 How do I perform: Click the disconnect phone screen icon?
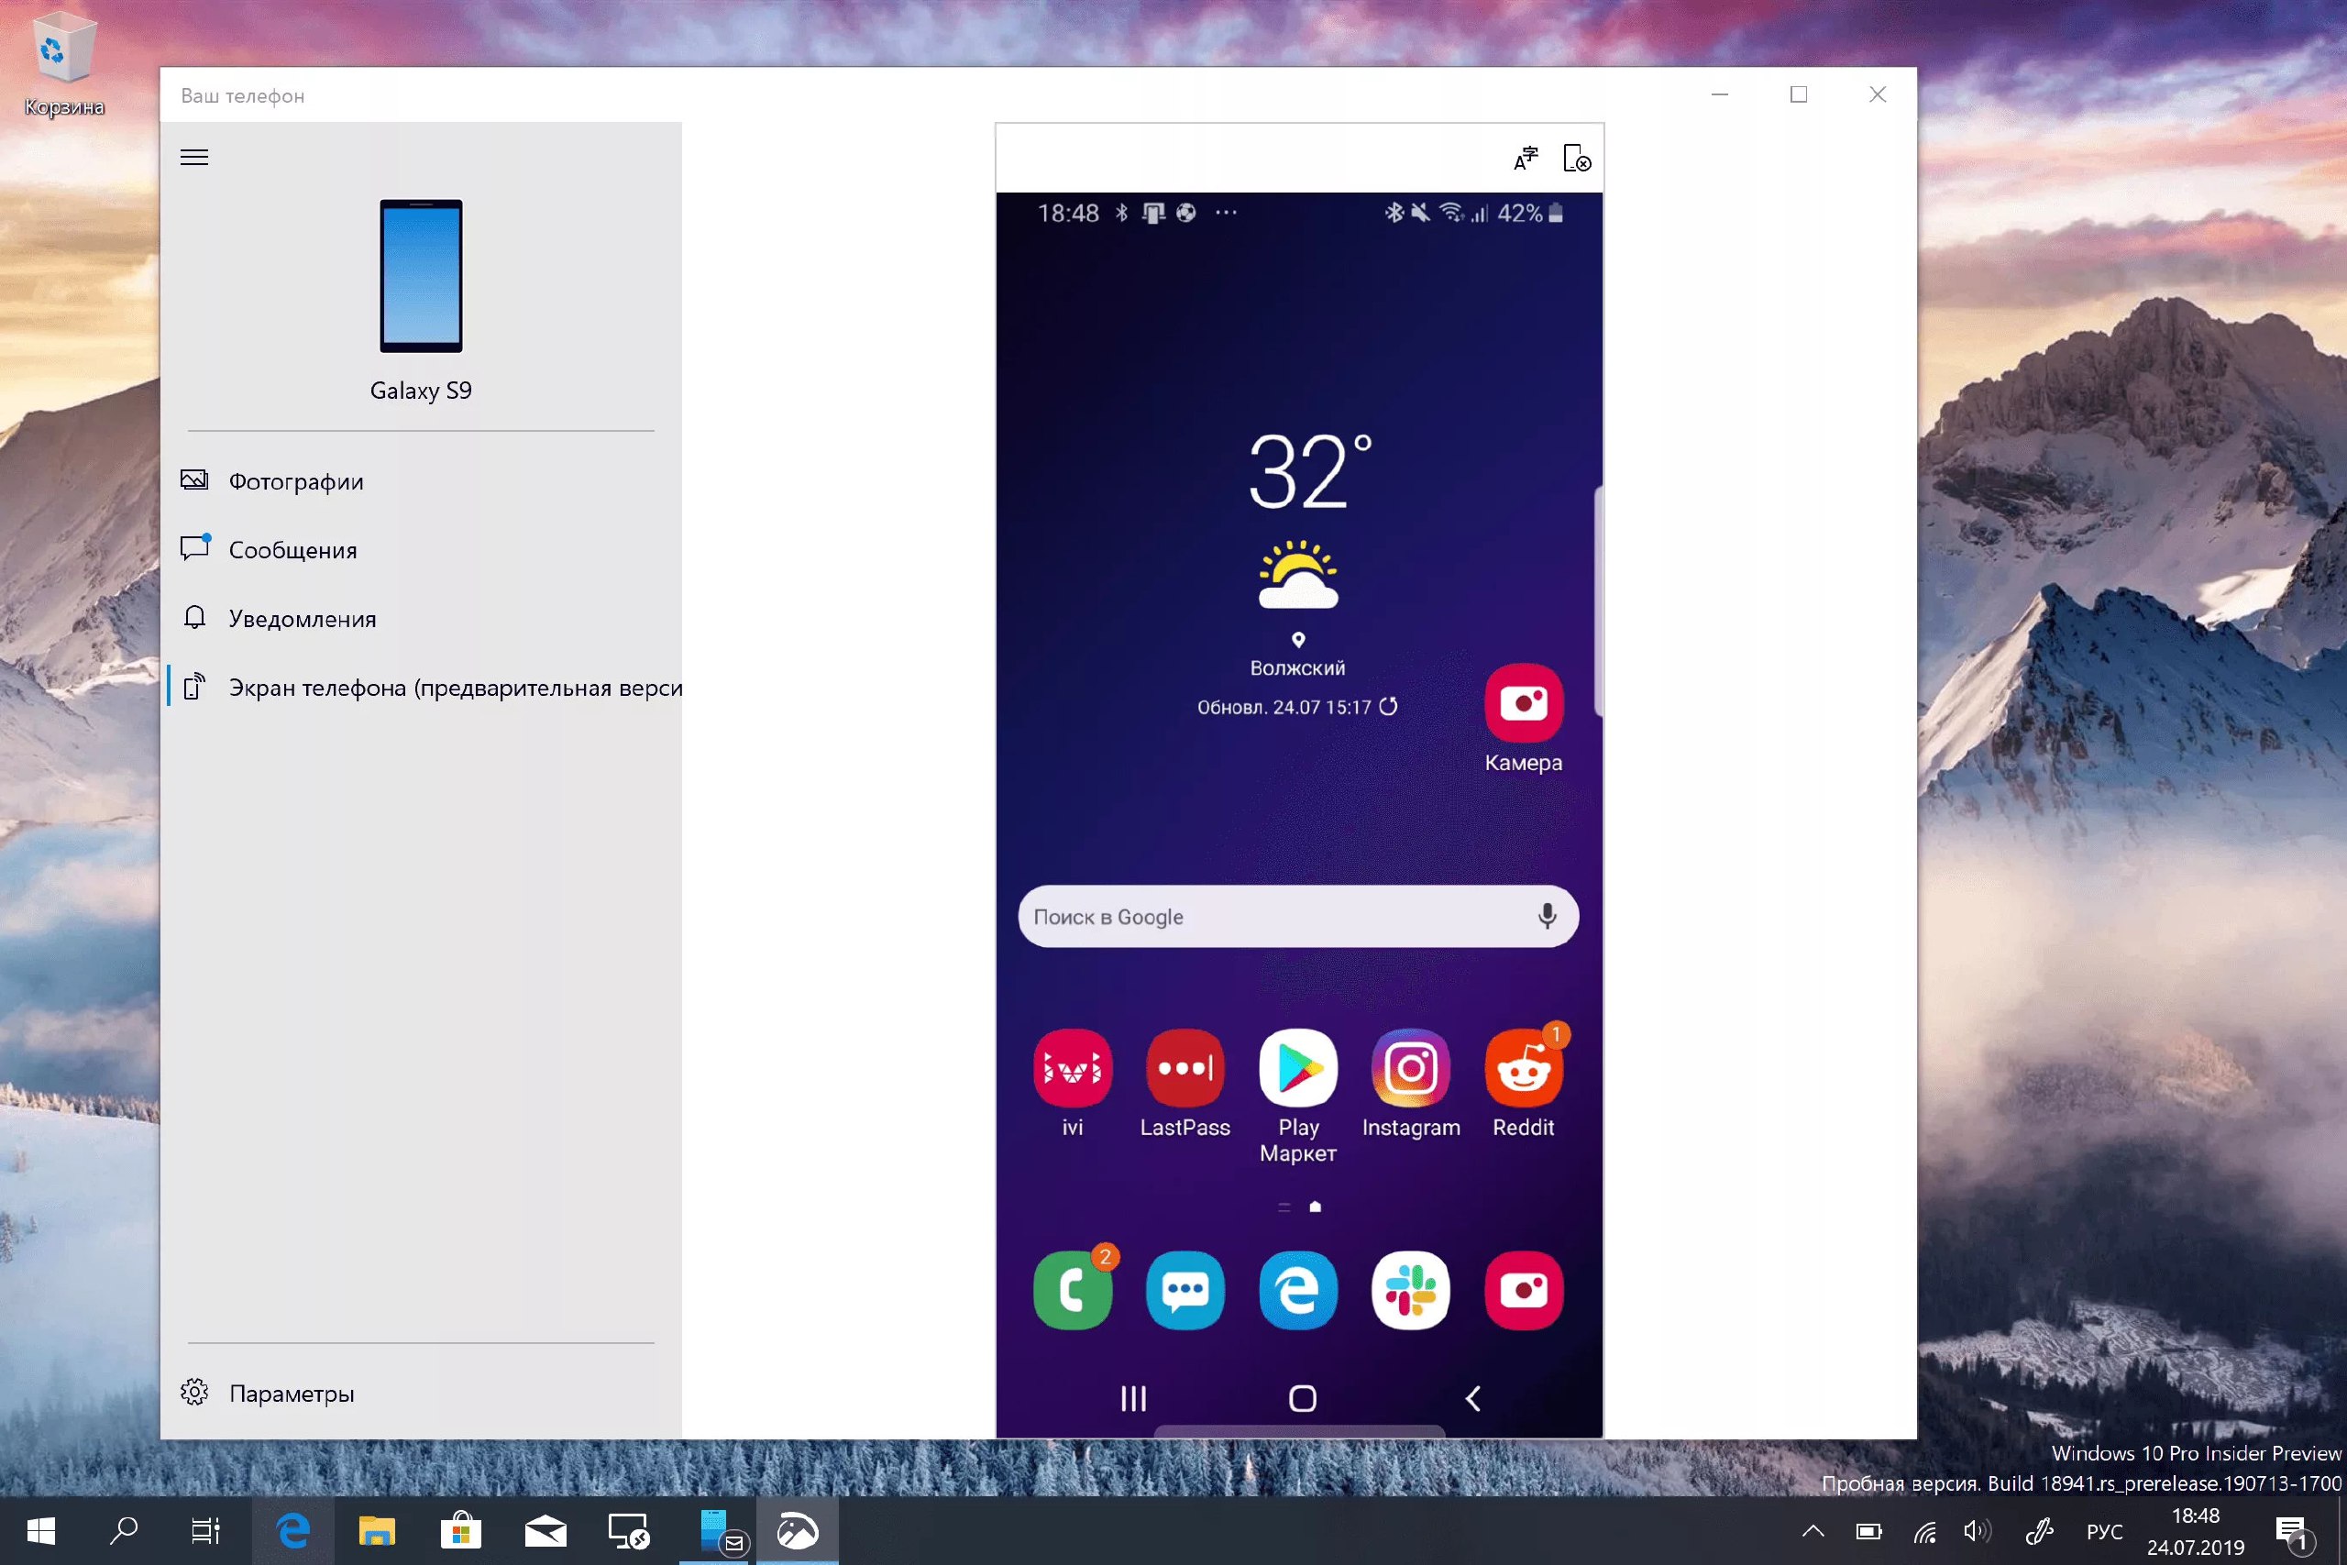pyautogui.click(x=1577, y=159)
